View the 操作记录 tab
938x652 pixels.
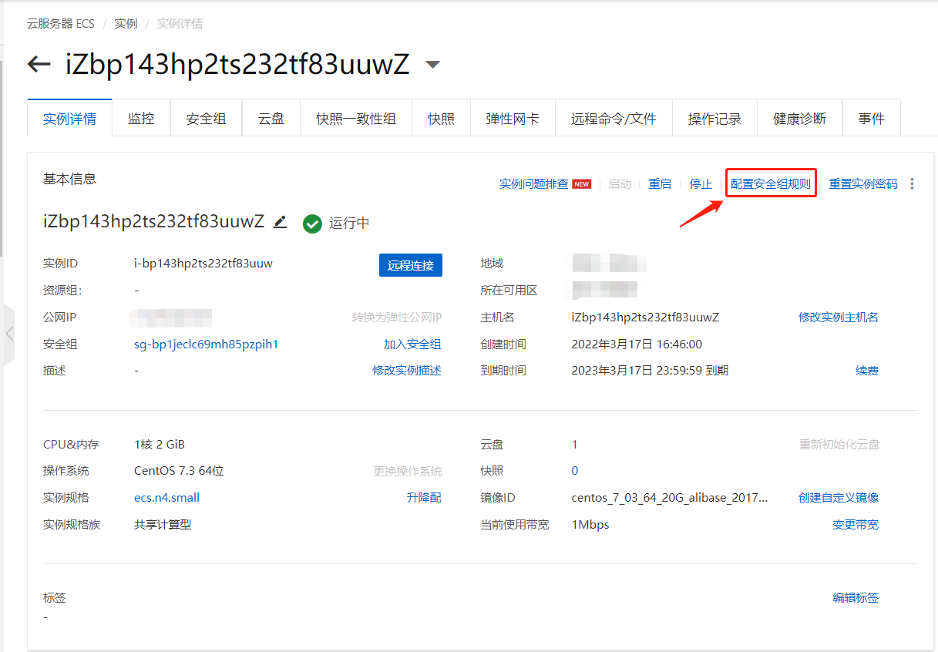point(714,119)
